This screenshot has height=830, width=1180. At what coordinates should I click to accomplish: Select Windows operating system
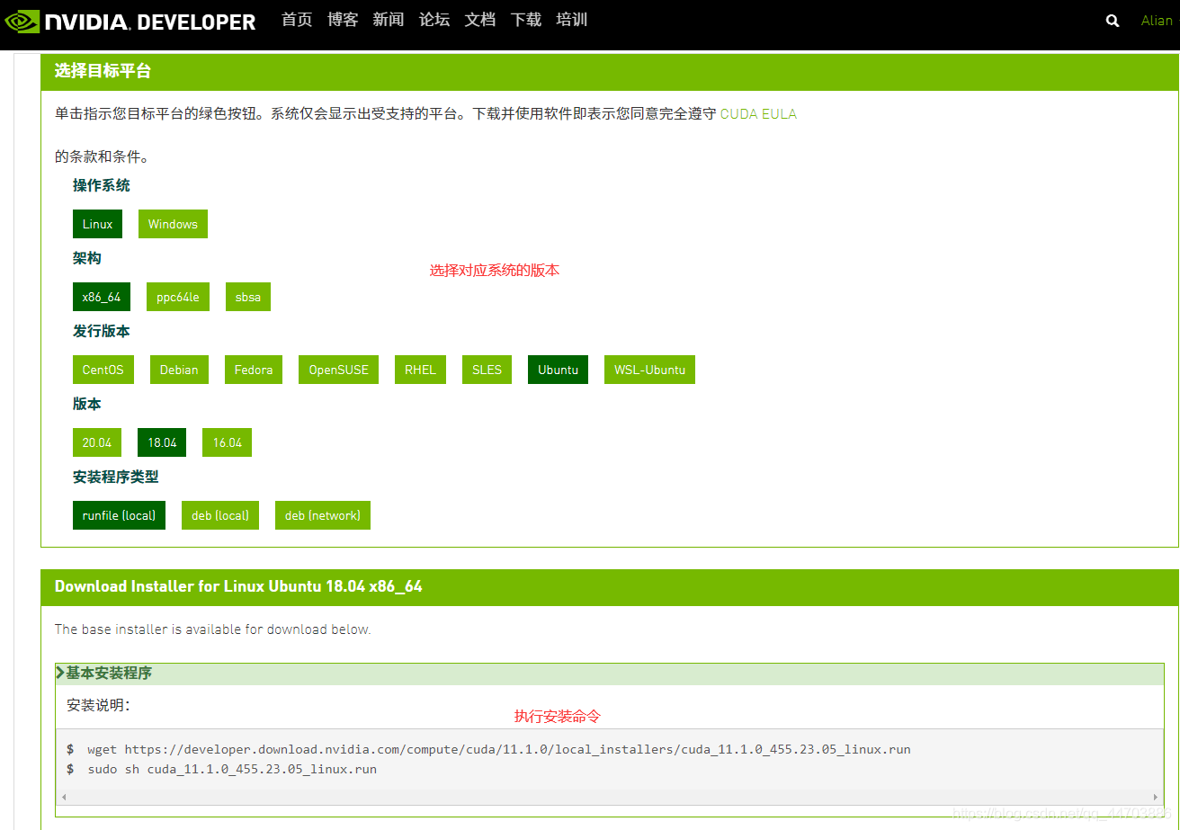(x=173, y=224)
